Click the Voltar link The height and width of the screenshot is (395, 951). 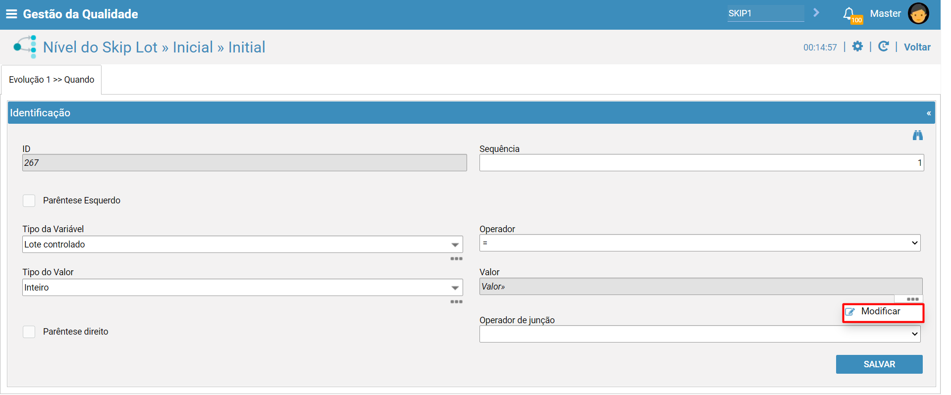point(917,47)
